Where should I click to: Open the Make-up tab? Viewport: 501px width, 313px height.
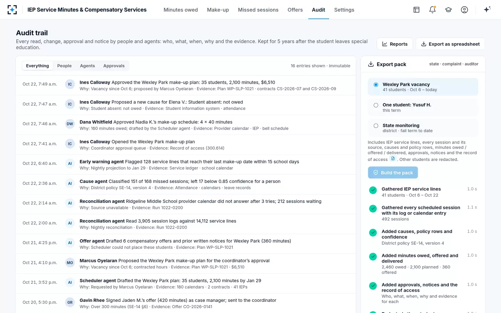click(218, 10)
